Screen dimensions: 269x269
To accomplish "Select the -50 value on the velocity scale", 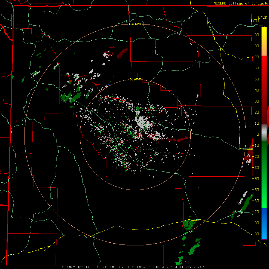I will [256, 190].
